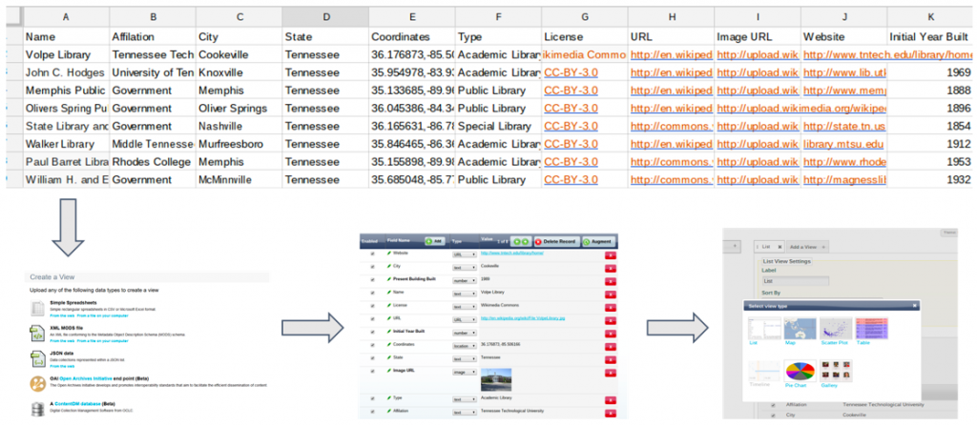
Task: Toggle the Affiliation checkbox below the dialog
Action: pyautogui.click(x=775, y=404)
